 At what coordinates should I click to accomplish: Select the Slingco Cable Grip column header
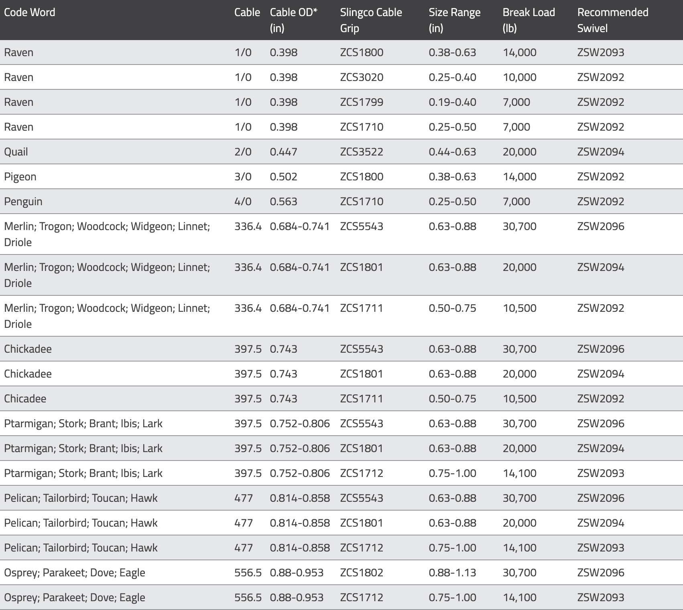(x=371, y=20)
